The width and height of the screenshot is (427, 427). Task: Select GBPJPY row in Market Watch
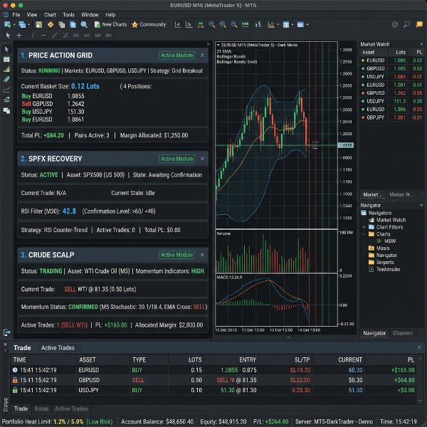(x=391, y=117)
